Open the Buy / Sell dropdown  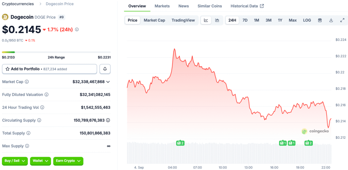tap(15, 161)
